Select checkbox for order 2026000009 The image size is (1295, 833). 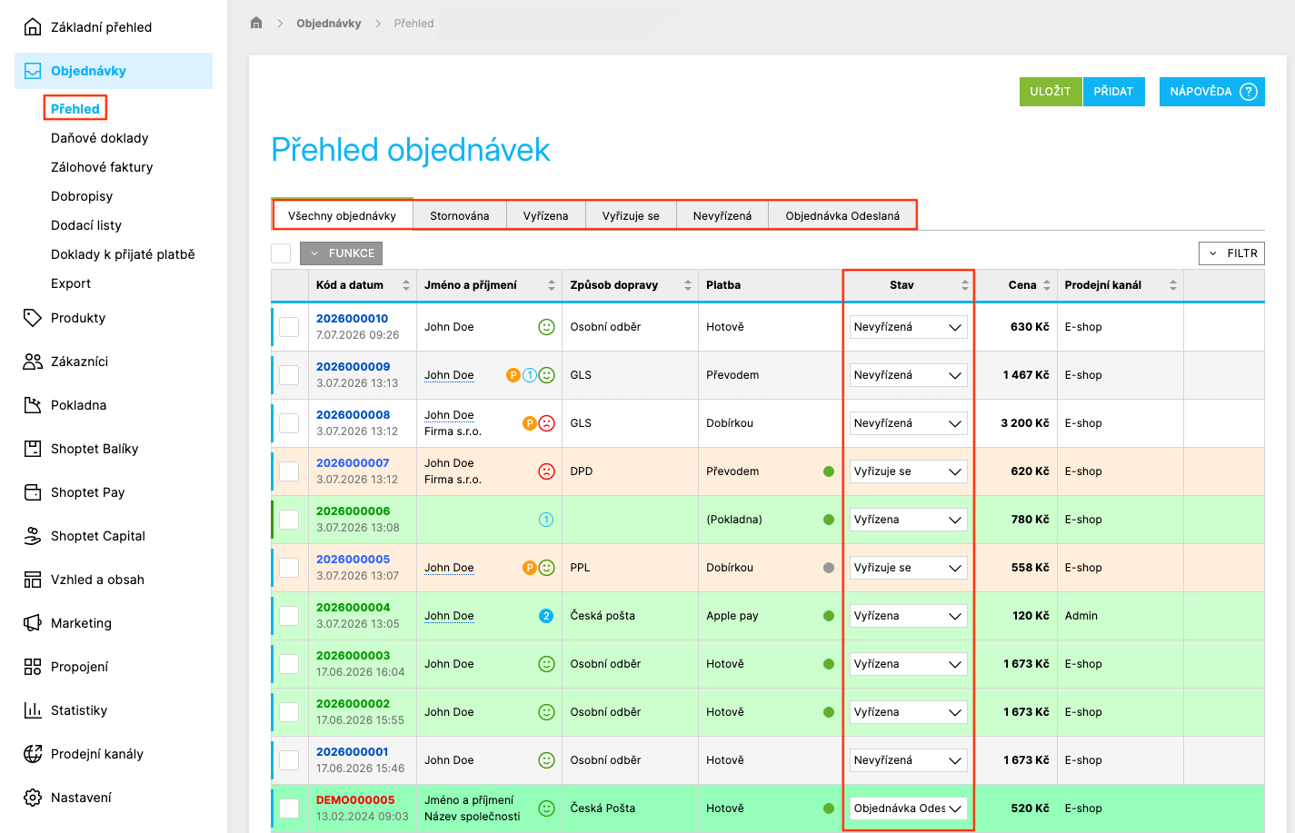(289, 375)
